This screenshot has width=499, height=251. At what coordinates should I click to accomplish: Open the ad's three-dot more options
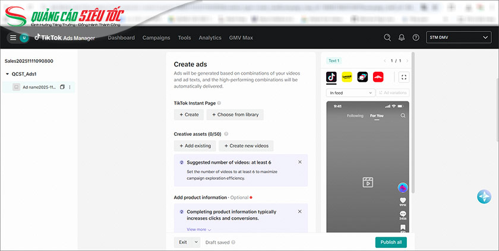tap(70, 87)
